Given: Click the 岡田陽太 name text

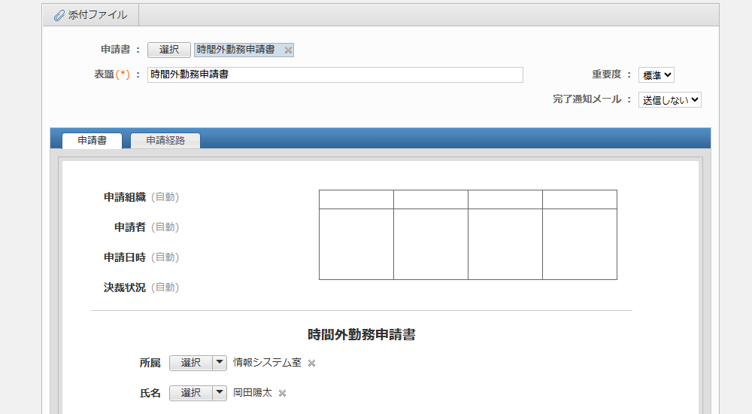Looking at the screenshot, I should (x=253, y=393).
